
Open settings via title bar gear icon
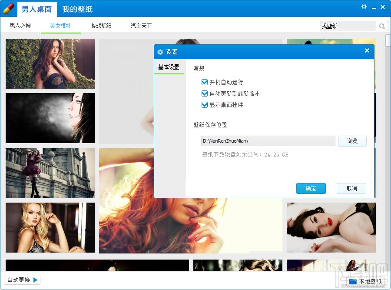pyautogui.click(x=364, y=7)
